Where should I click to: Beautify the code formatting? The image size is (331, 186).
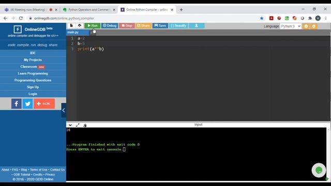coord(178,26)
